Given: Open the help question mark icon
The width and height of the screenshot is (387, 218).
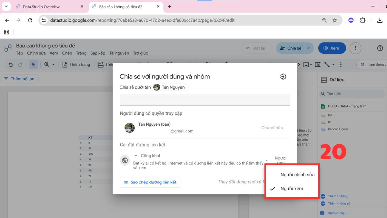Looking at the screenshot, I should tap(380, 48).
